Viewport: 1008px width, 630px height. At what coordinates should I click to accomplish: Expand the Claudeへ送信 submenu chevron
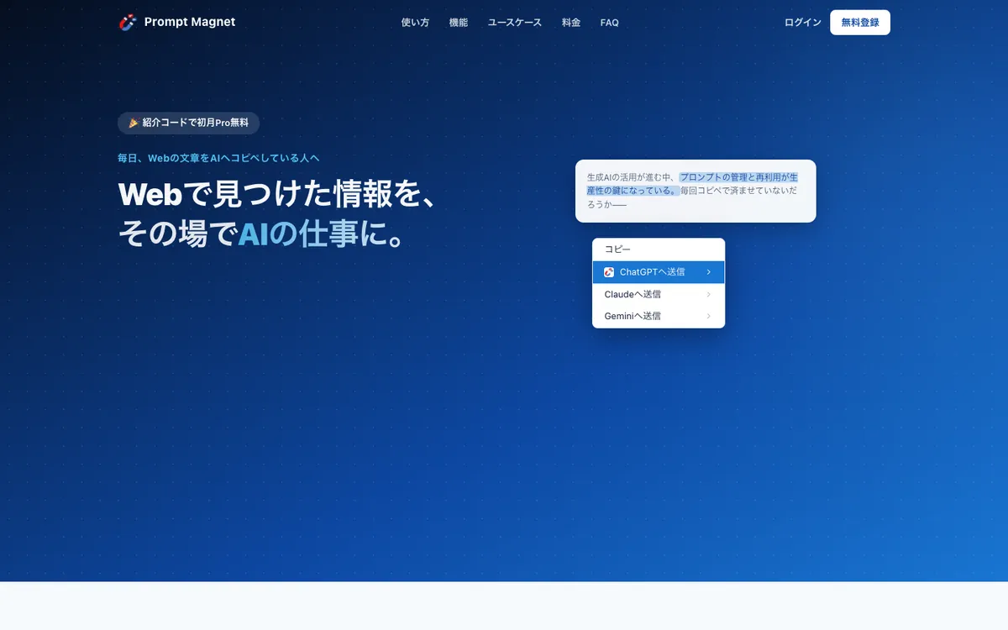click(x=709, y=294)
